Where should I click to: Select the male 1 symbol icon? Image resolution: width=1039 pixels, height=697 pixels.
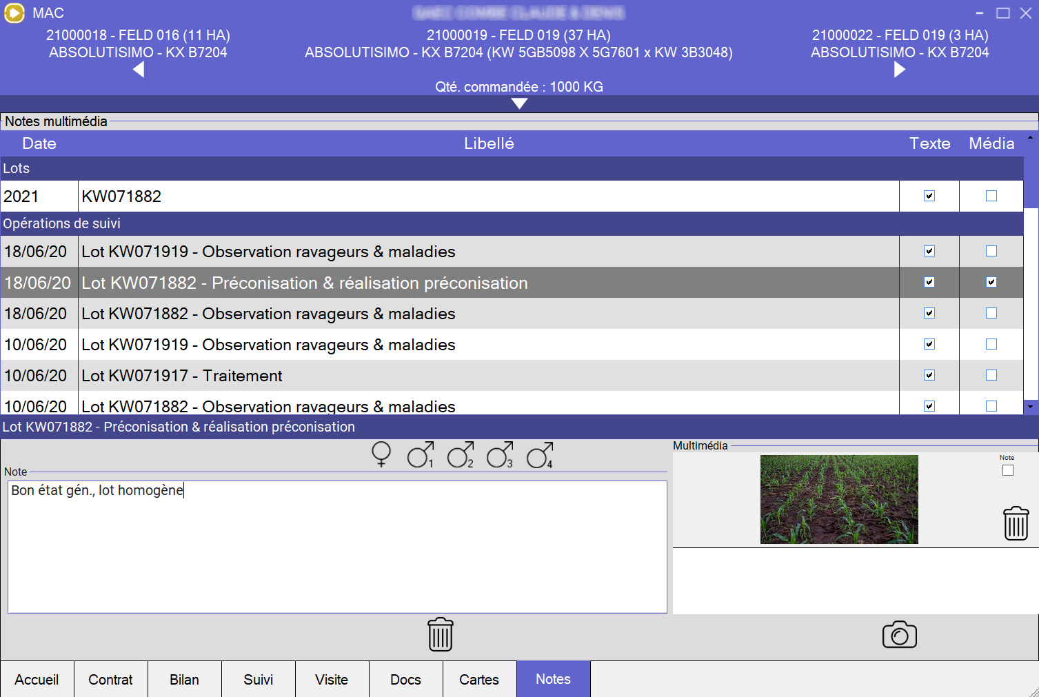tap(421, 454)
